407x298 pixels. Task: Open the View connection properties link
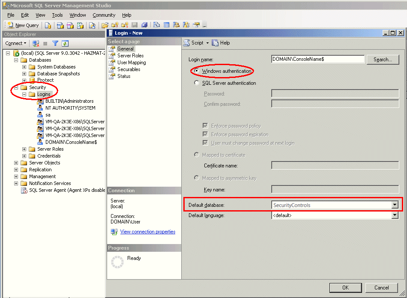(x=148, y=232)
